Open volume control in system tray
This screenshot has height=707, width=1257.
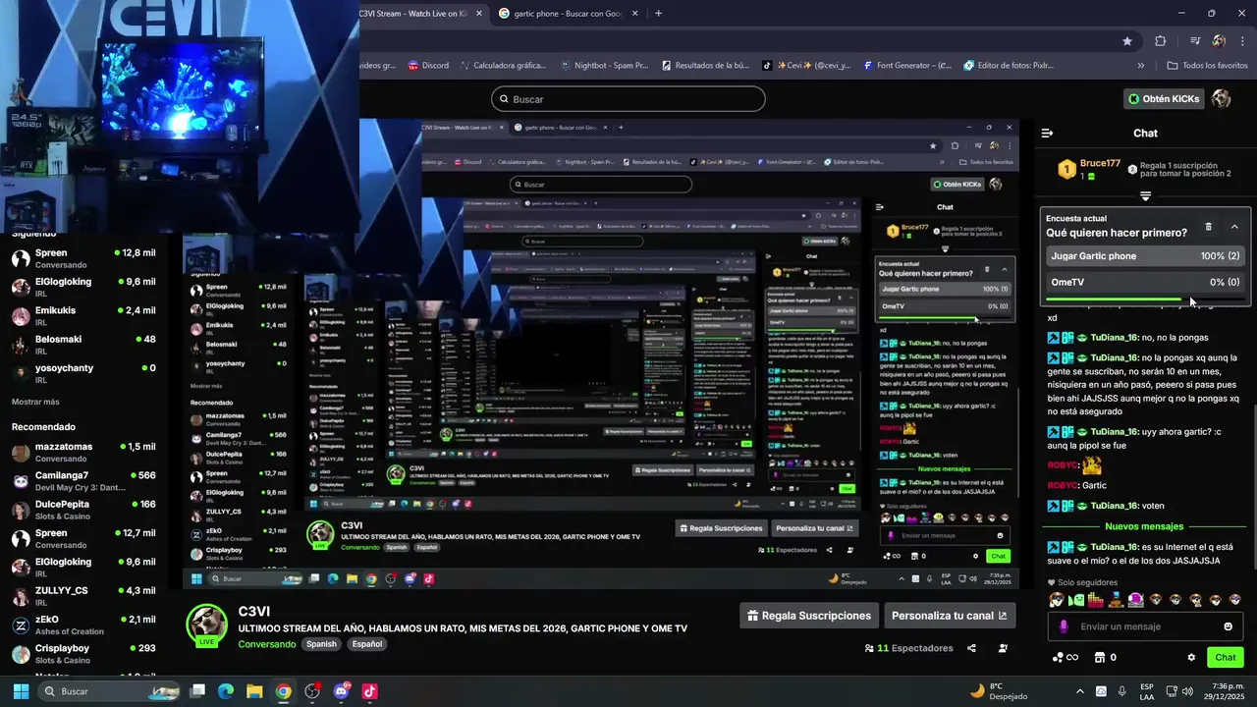tap(1187, 691)
